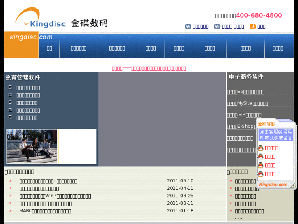The width and height of the screenshot is (298, 224).
Task: Open the pink announcement link below the navigation bar
Action: 149,69
